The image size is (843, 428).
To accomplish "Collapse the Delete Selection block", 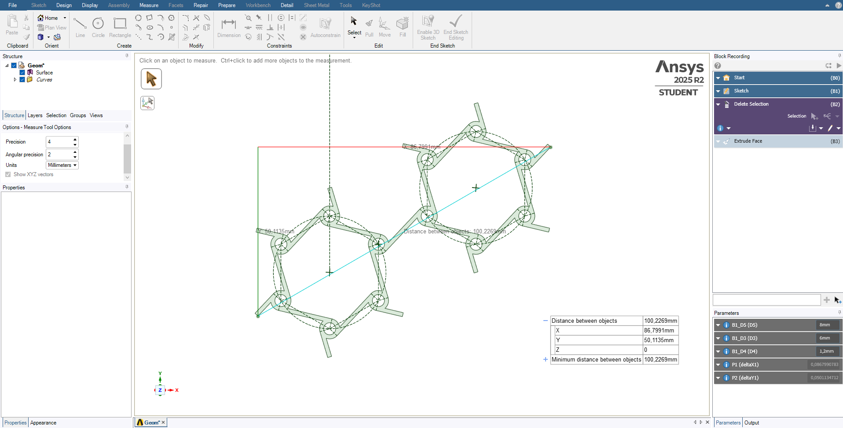I will [718, 104].
